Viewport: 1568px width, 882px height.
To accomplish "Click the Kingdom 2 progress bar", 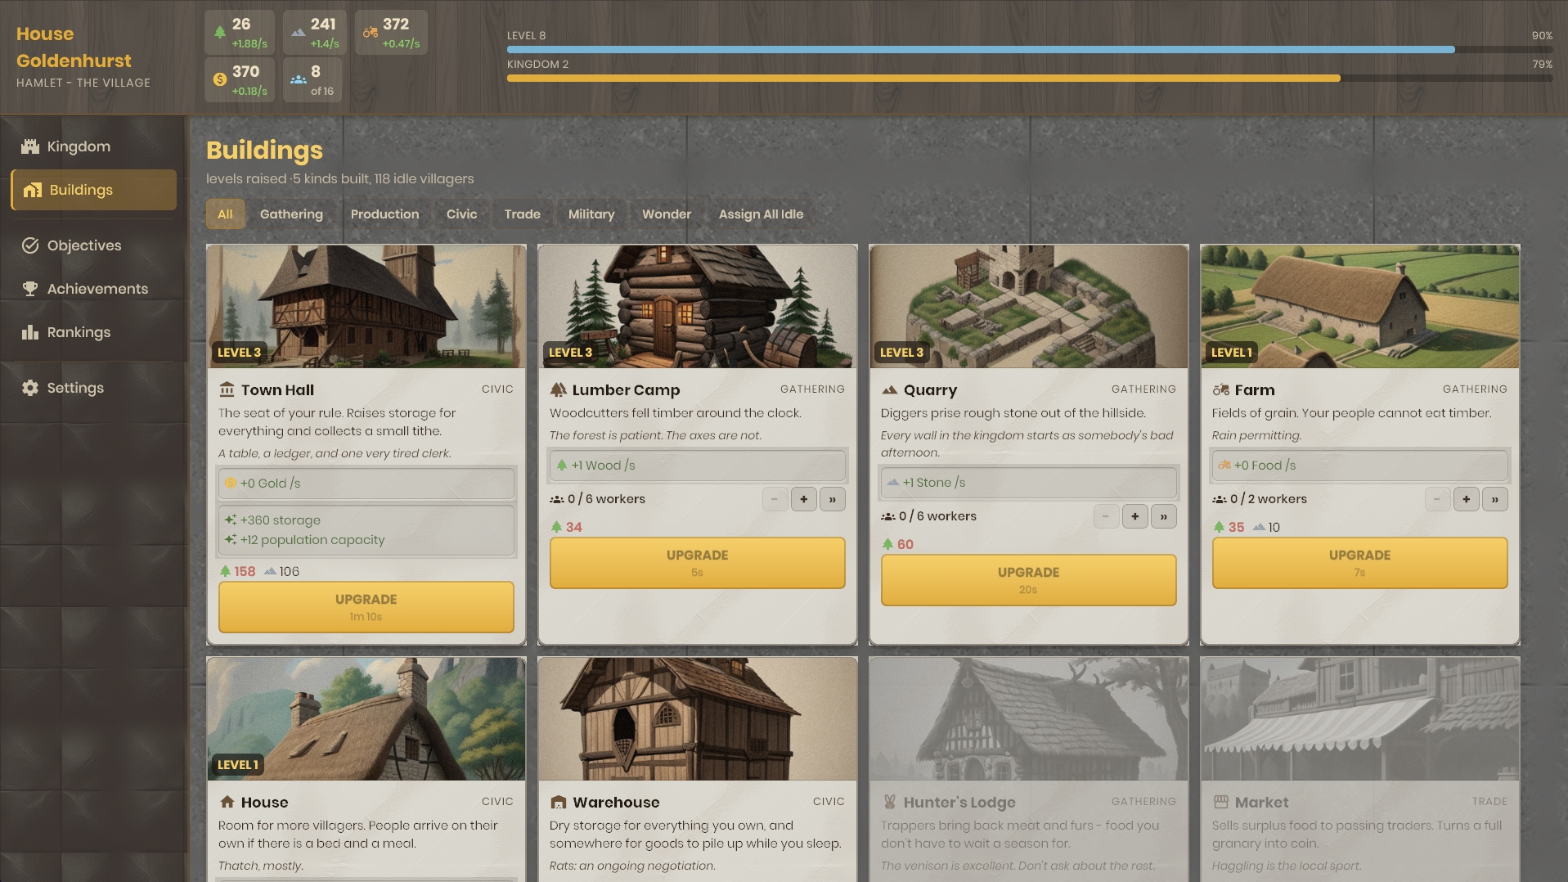I will [x=1030, y=79].
